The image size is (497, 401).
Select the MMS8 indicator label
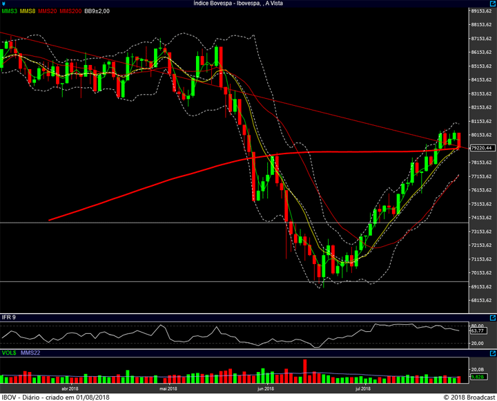point(28,11)
